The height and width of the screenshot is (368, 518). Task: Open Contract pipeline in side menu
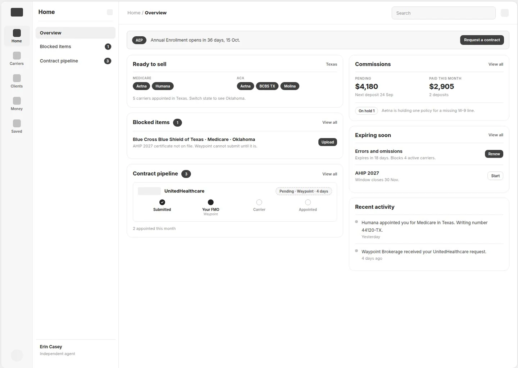point(76,61)
